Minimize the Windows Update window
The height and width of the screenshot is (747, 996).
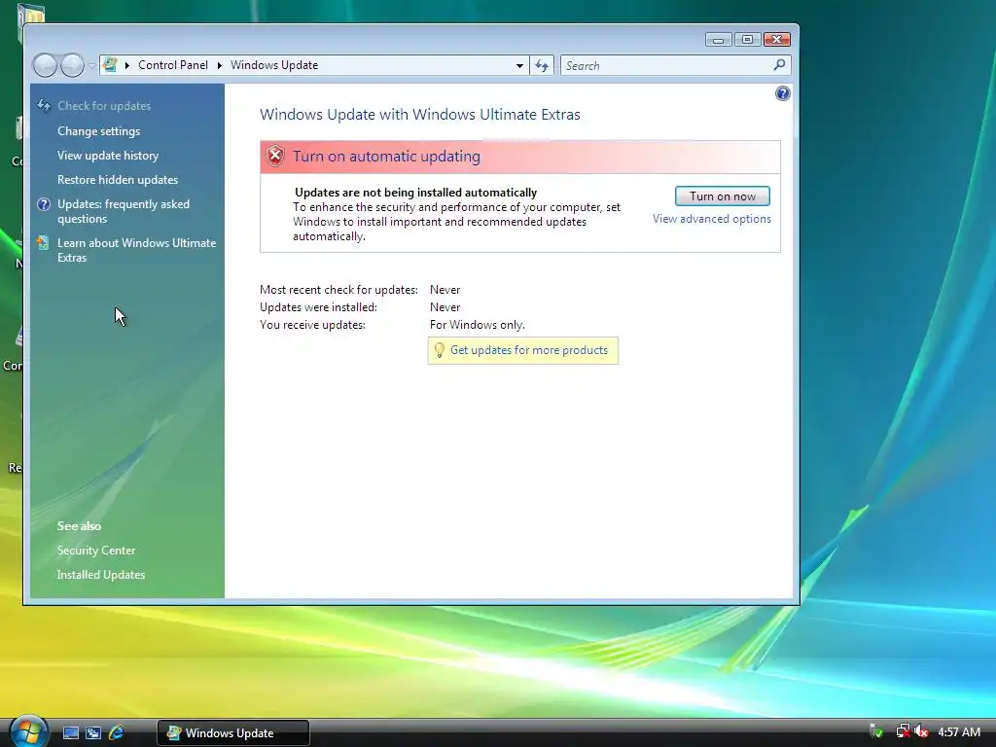pyautogui.click(x=719, y=39)
